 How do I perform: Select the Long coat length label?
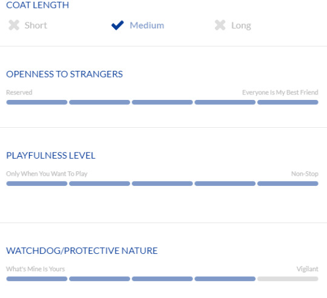(241, 26)
